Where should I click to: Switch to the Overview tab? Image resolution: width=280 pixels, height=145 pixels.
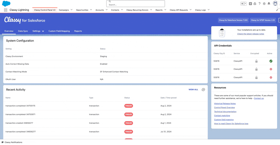(x=9, y=31)
